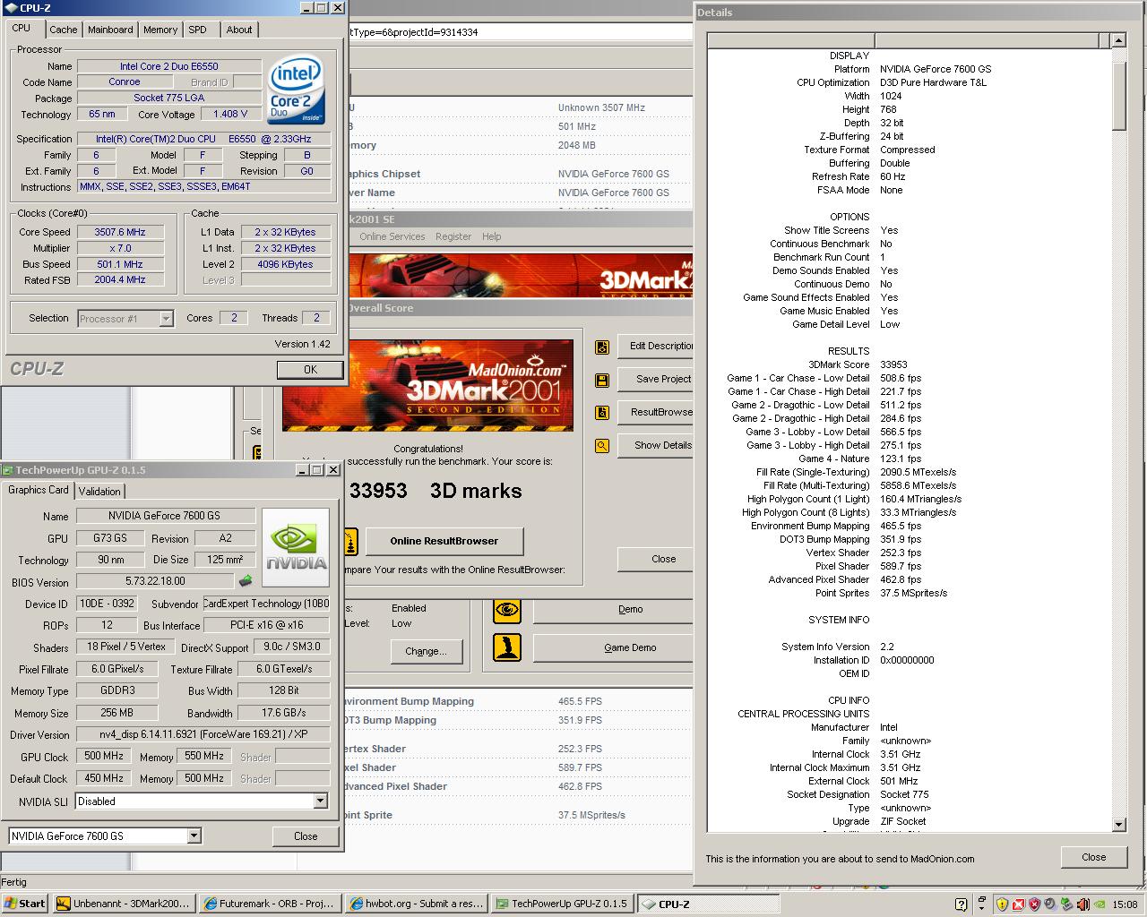Click the Bus Speed 501.1 MHz value

[120, 264]
